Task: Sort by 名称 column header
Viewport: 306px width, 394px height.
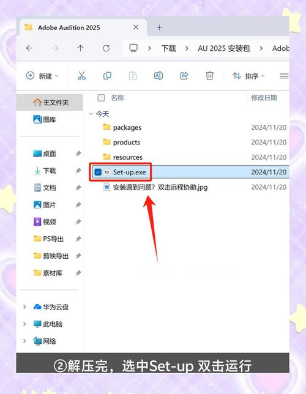Action: click(118, 97)
